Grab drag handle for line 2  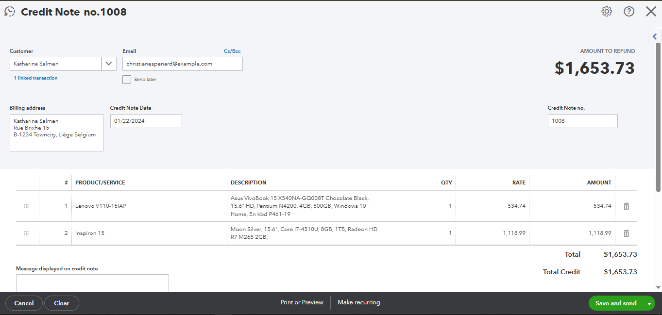tap(26, 233)
